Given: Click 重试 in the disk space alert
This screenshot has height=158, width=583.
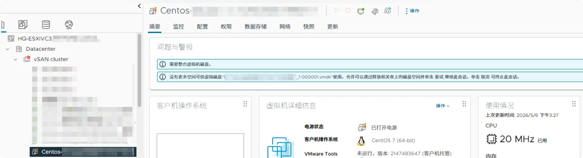Looking at the screenshot, I should click(439, 77).
